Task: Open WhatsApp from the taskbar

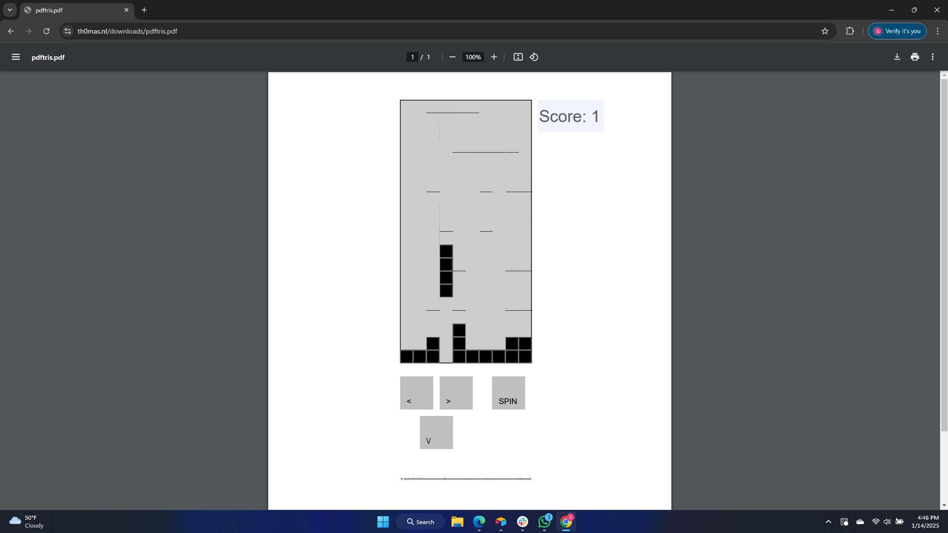Action: tap(544, 522)
